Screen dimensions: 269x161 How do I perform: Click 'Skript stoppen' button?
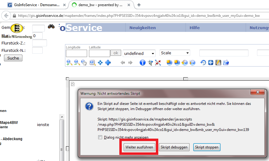point(207,147)
